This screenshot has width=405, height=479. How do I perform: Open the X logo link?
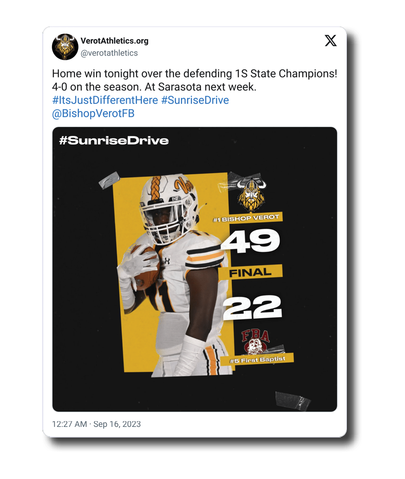(x=331, y=41)
